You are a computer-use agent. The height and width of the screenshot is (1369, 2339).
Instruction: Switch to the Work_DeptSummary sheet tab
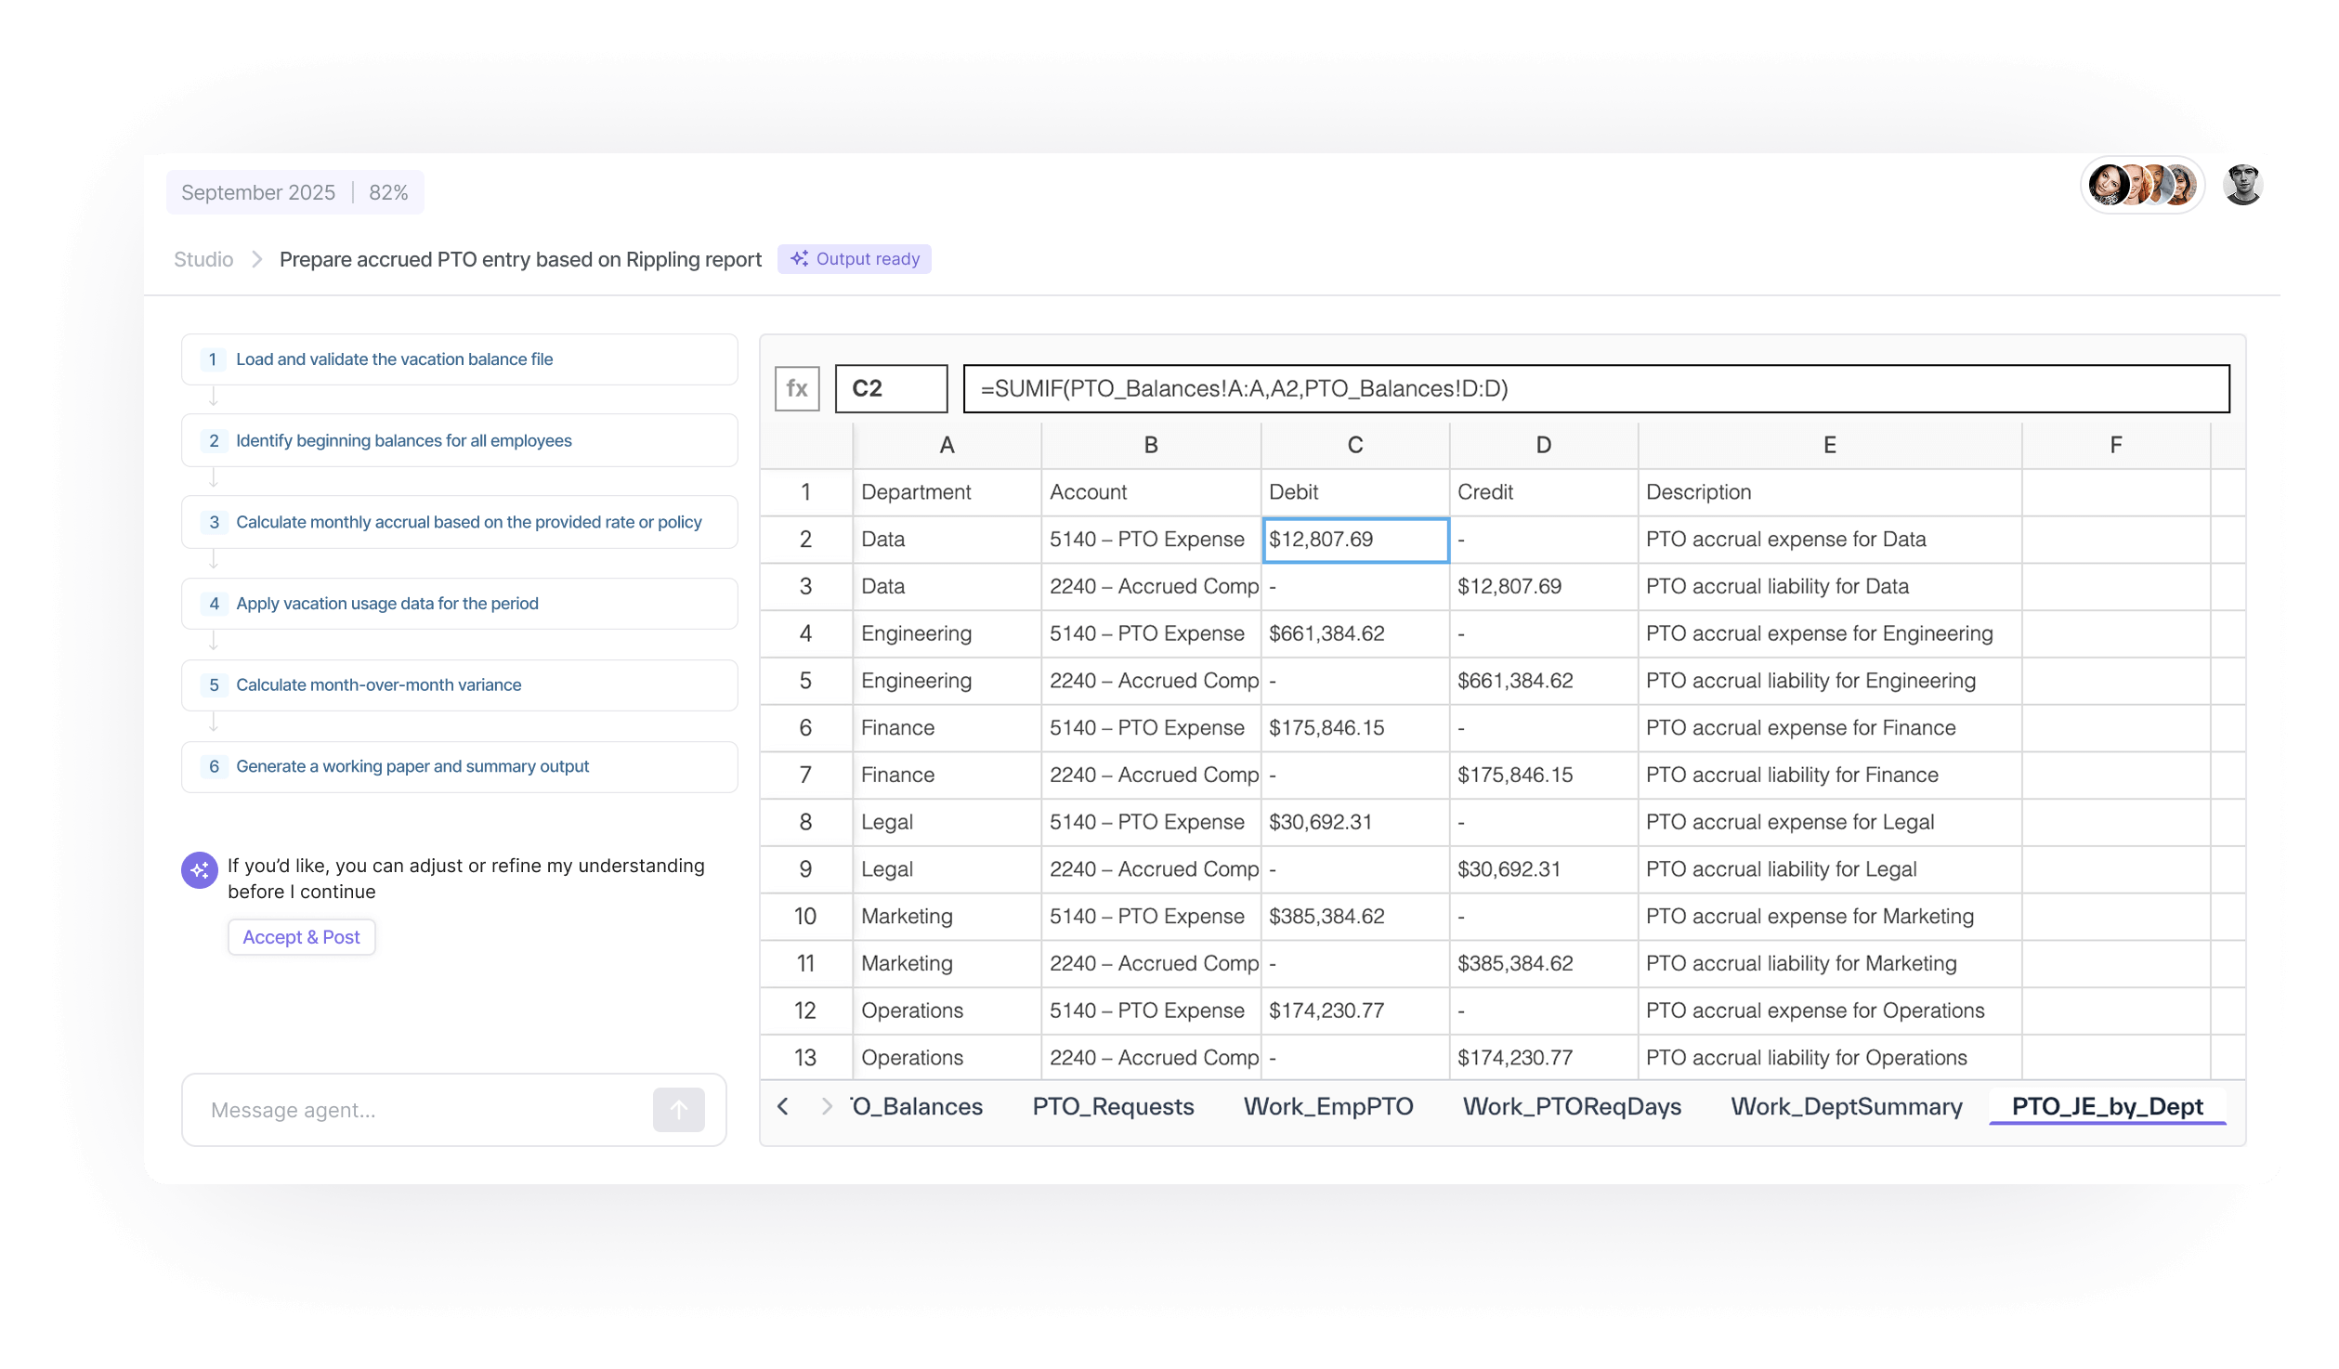1846,1106
